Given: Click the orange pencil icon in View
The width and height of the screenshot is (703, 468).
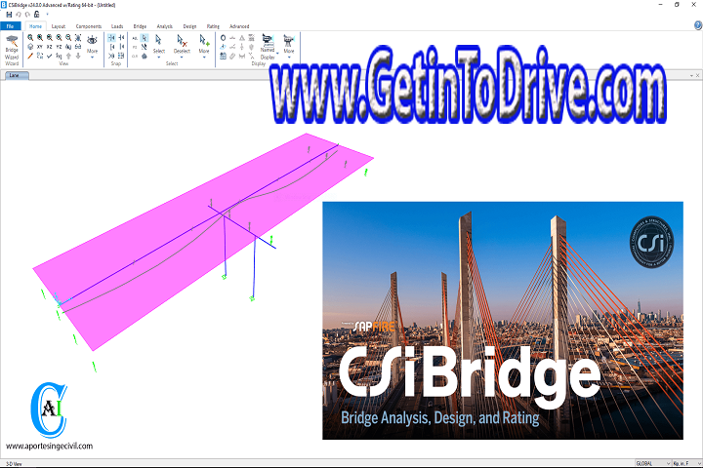Looking at the screenshot, I should point(30,56).
